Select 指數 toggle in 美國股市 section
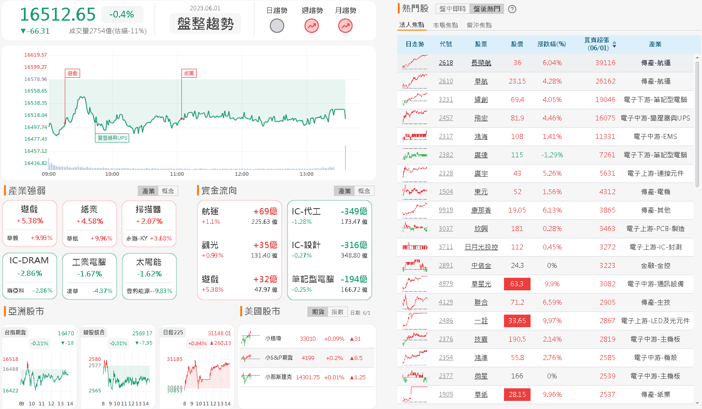 tap(337, 312)
